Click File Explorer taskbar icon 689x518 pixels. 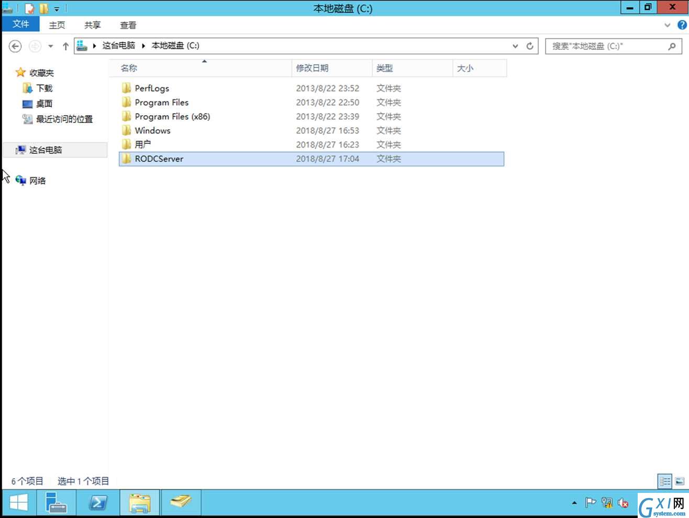[139, 503]
